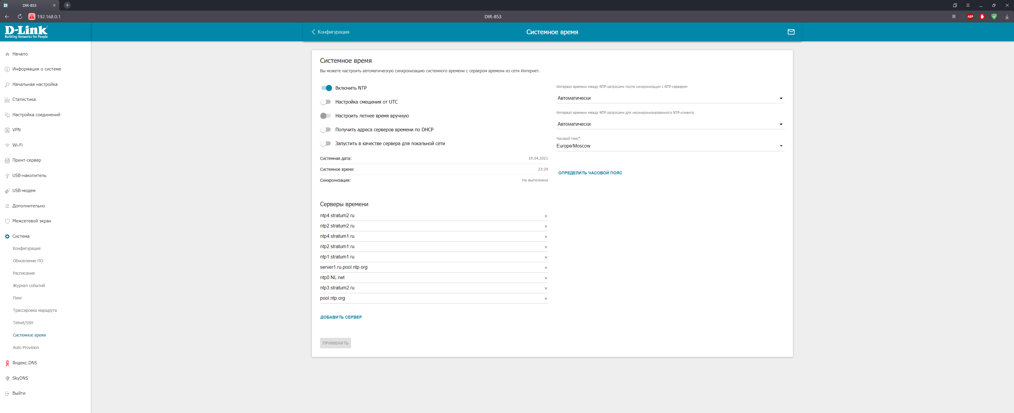Open the browser downloads icon

click(1007, 17)
